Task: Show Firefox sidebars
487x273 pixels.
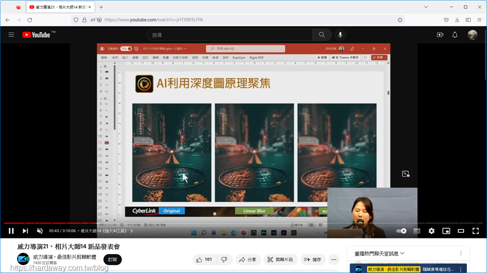Action: [x=468, y=20]
